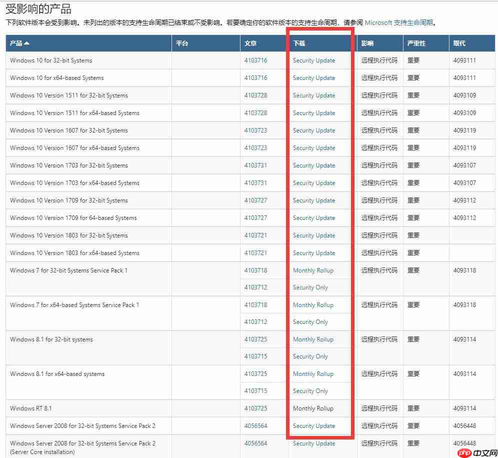Download Security Update for Version 1511 32-bit Systems
This screenshot has height=458, width=498.
tap(314, 95)
